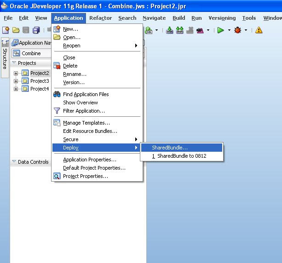Select Project4 in the tree
282x263 pixels.
[40, 89]
